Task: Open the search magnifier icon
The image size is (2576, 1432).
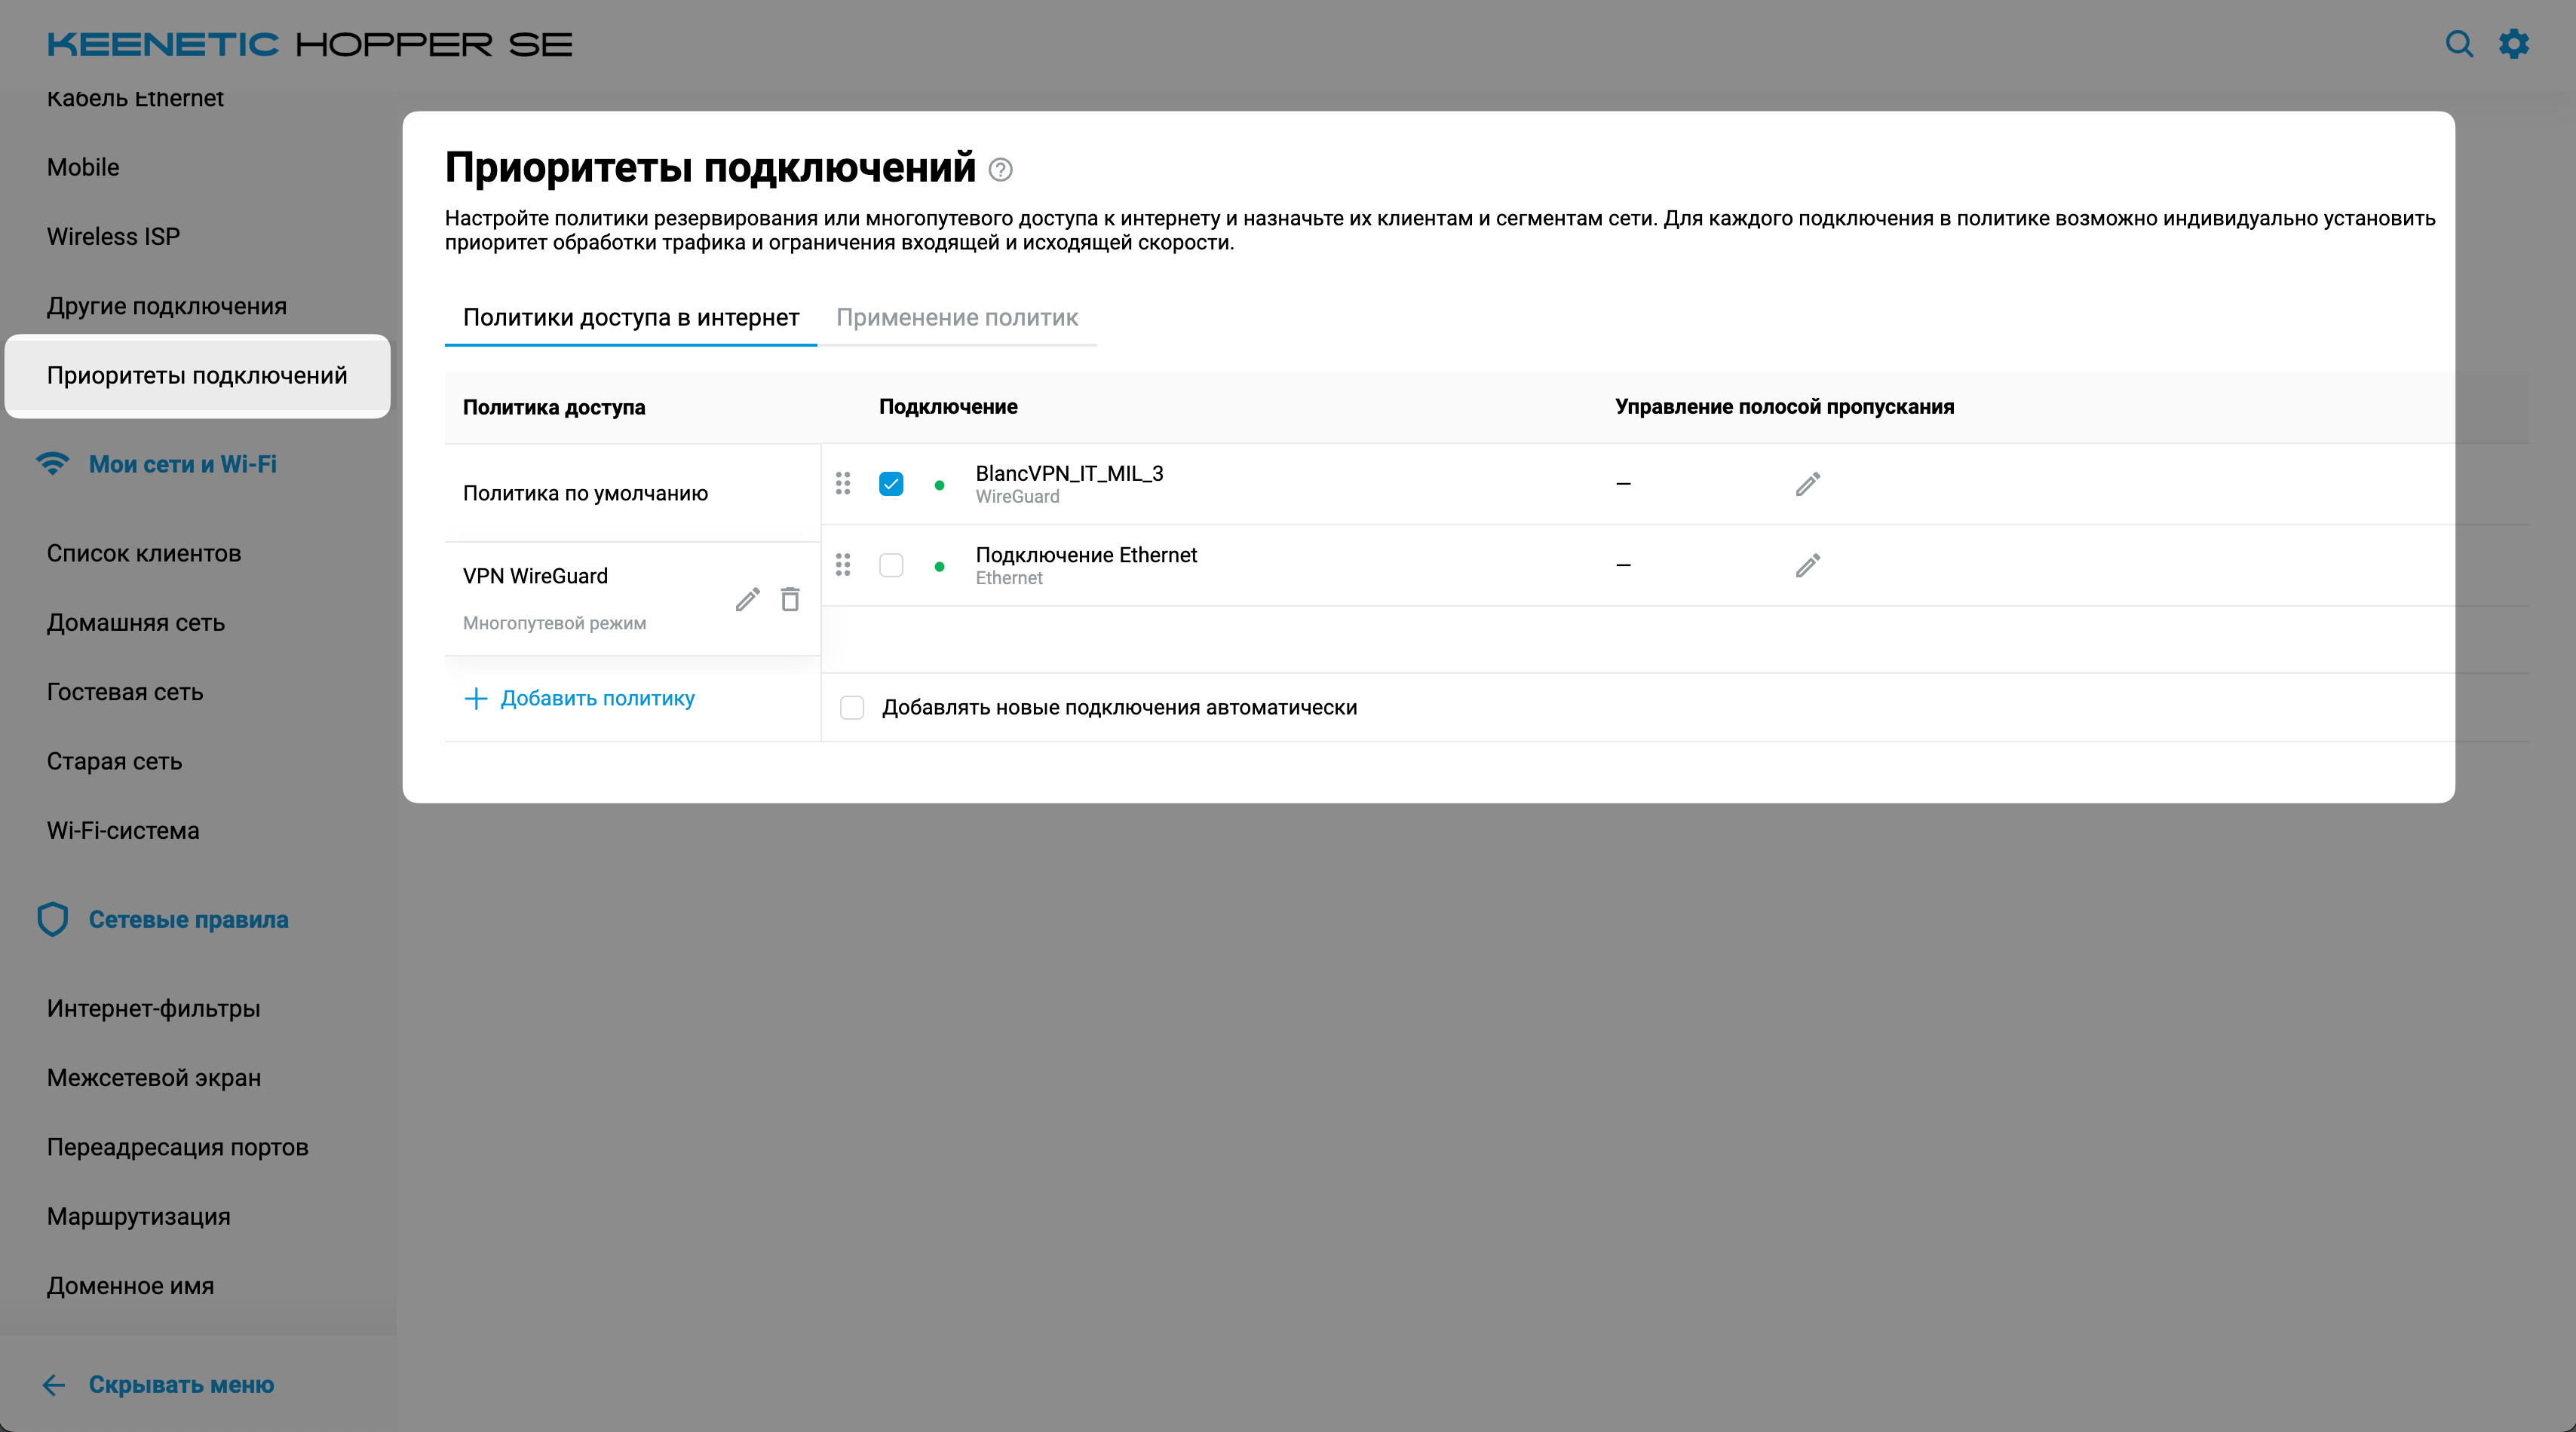Action: pos(2459,44)
